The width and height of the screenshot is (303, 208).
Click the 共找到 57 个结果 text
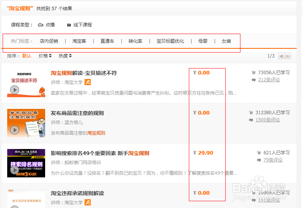pos(54,8)
